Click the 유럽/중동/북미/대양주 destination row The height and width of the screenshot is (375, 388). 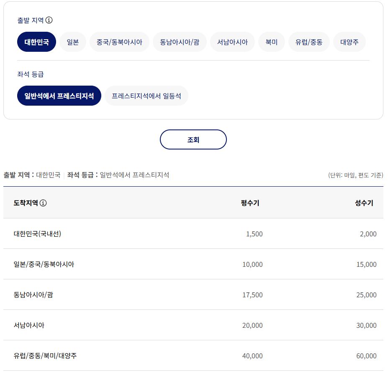tap(193, 356)
